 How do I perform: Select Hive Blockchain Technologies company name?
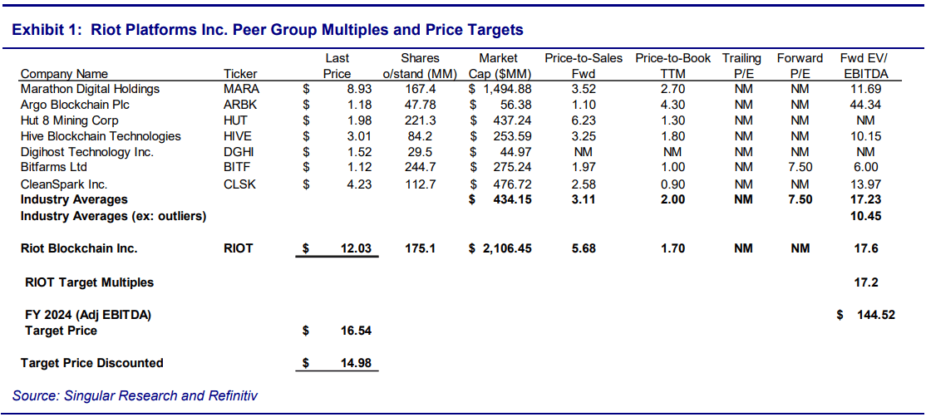pyautogui.click(x=101, y=136)
